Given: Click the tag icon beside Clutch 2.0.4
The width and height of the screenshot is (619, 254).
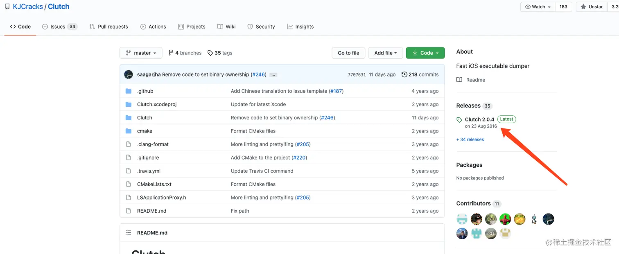Looking at the screenshot, I should [459, 120].
